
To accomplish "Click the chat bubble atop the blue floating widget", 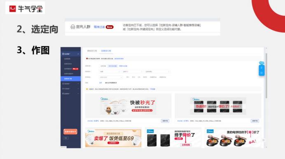I will tap(262, 63).
